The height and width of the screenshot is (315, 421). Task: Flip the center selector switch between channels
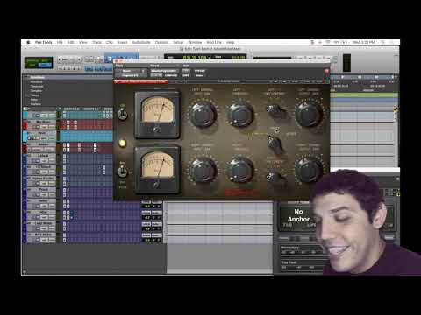tap(275, 143)
